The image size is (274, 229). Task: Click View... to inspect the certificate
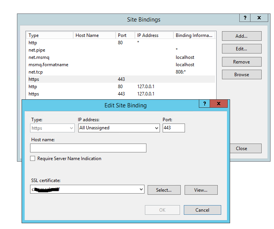(x=201, y=190)
